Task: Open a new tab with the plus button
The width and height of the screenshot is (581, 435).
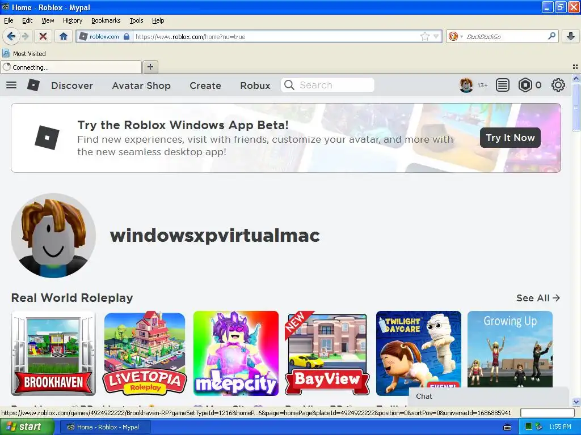Action: pos(150,67)
